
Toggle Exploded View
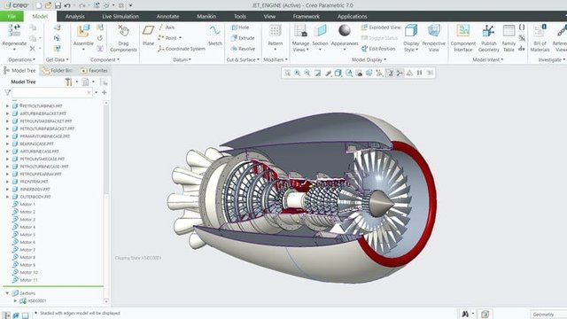point(381,27)
